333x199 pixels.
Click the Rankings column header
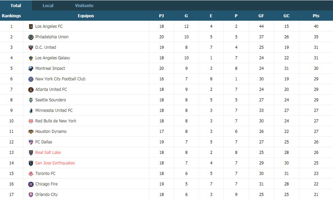pyautogui.click(x=11, y=16)
